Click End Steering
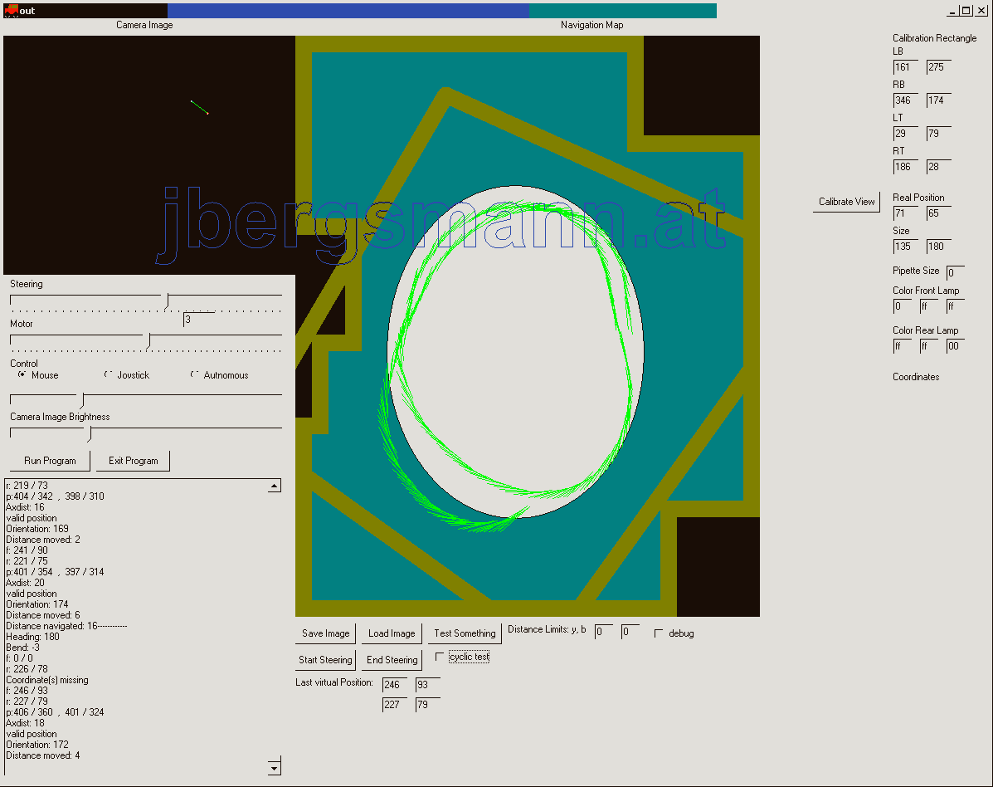This screenshot has height=787, width=993. tap(392, 660)
